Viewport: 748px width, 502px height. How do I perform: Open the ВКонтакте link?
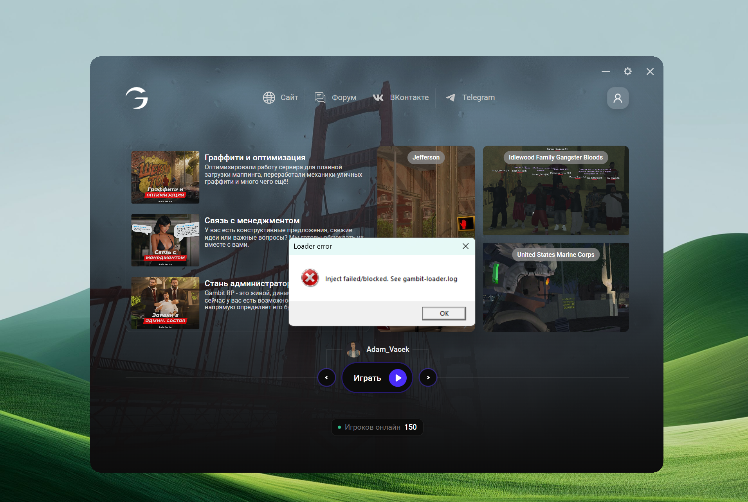click(x=409, y=97)
